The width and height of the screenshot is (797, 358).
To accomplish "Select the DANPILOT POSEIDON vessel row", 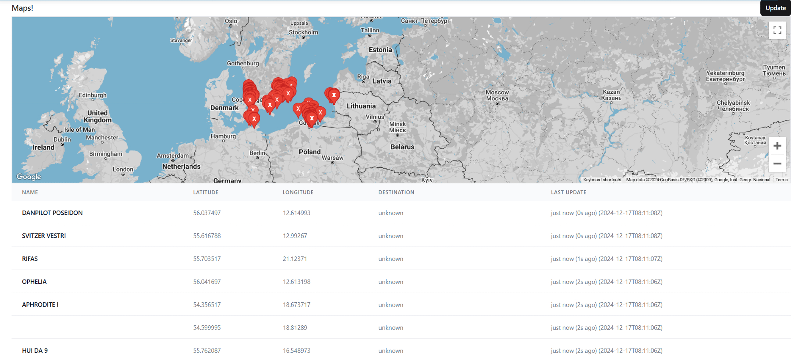I will (x=52, y=213).
